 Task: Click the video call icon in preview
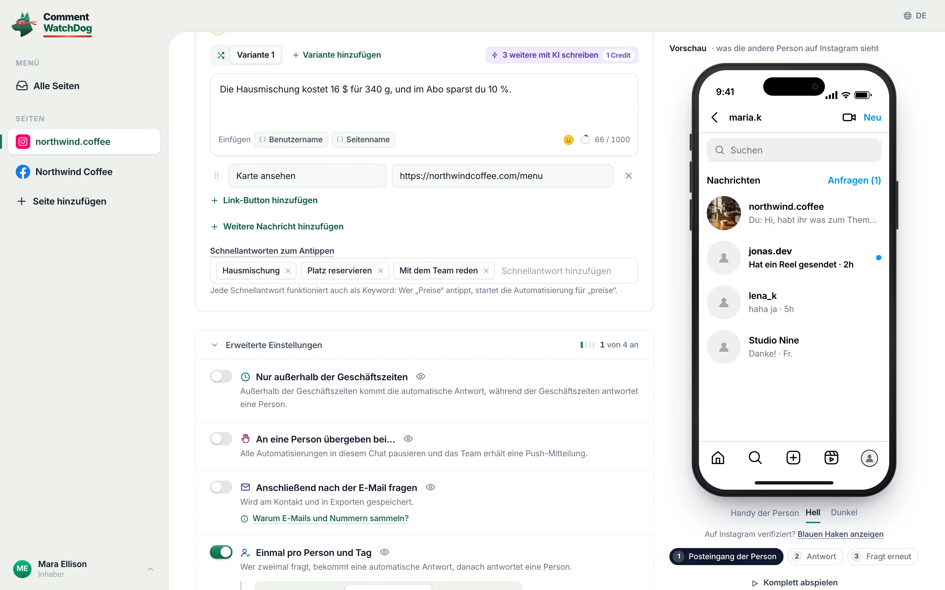tap(849, 117)
